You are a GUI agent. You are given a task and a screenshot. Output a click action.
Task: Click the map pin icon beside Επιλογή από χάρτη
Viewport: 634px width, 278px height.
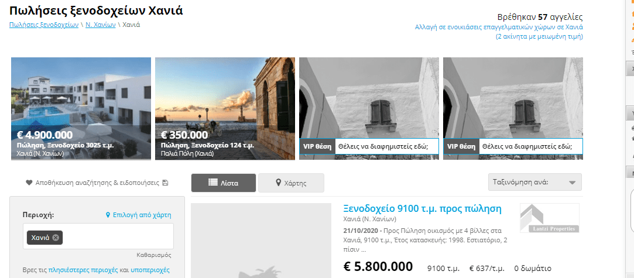point(108,215)
